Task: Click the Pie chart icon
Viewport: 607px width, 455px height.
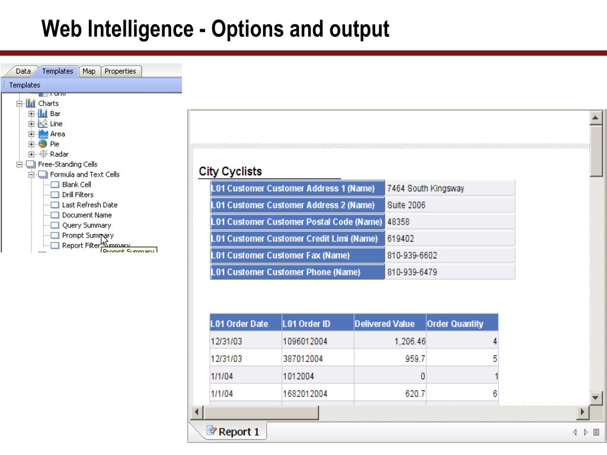Action: (x=43, y=144)
